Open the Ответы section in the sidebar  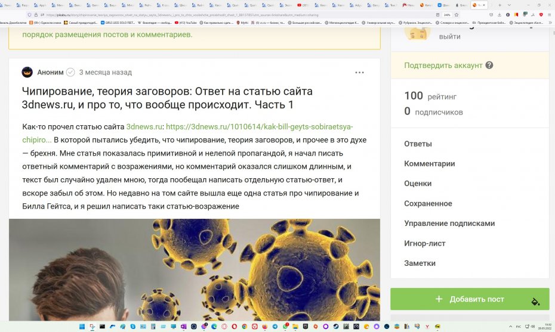(418, 144)
